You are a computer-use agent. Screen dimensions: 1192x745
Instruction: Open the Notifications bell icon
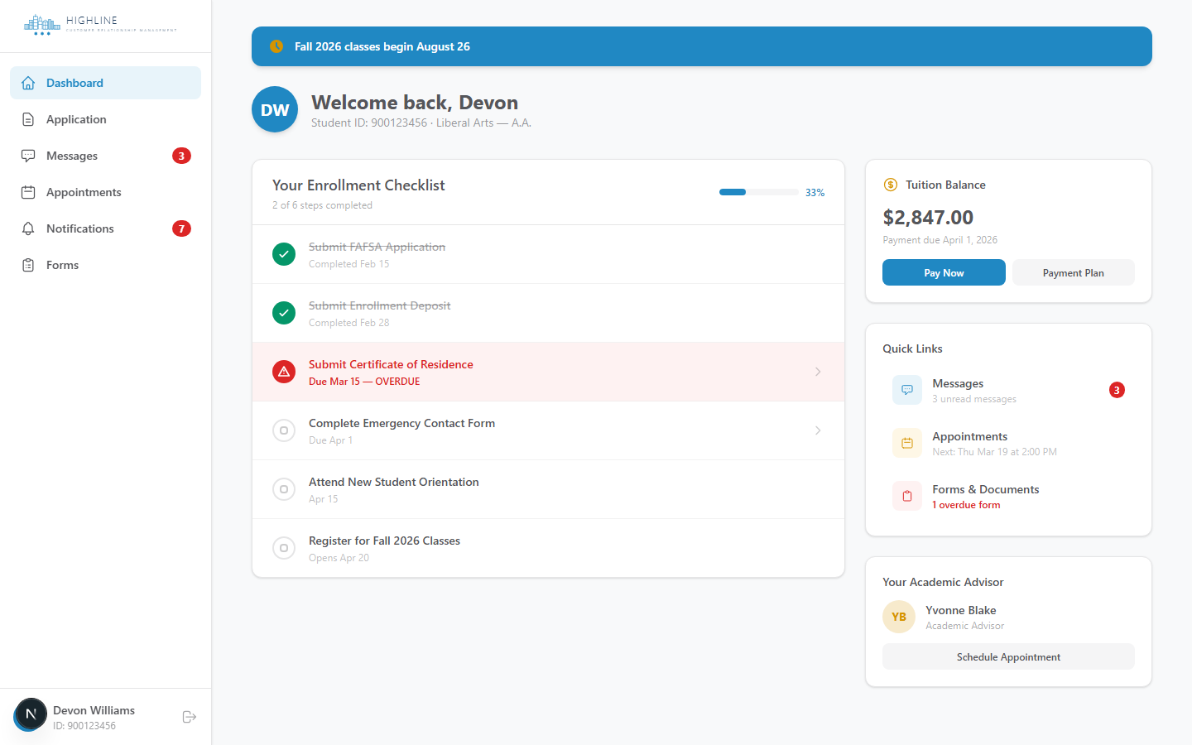click(28, 228)
